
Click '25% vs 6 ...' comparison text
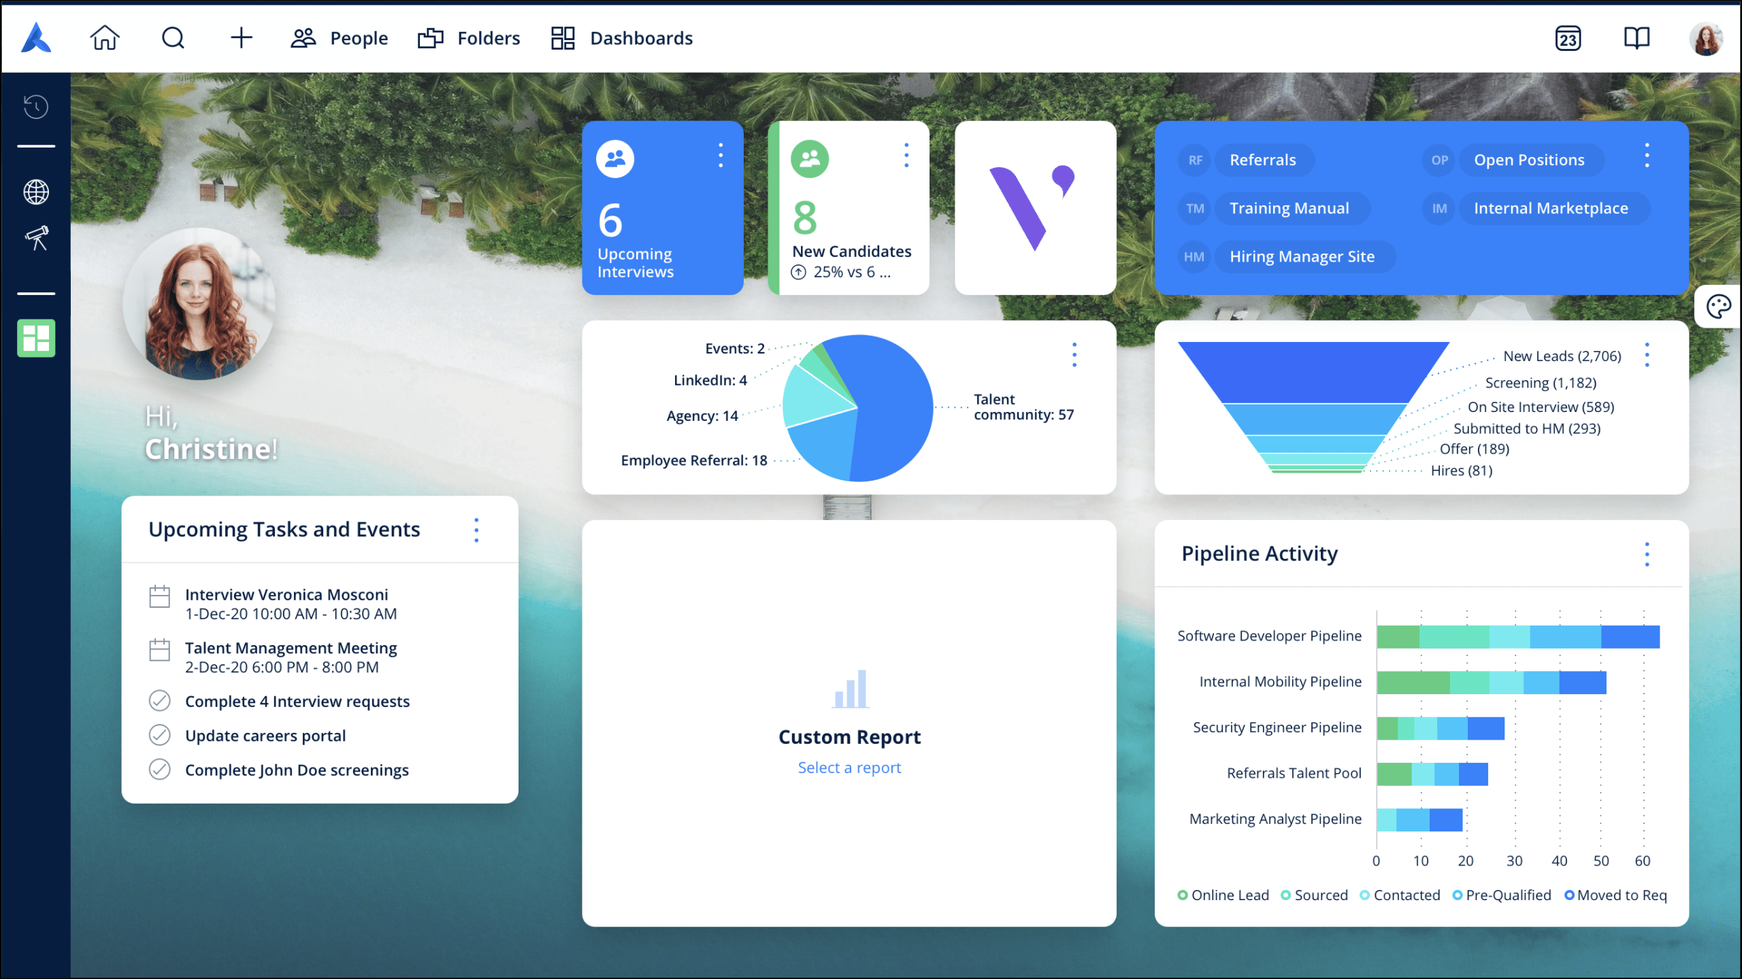point(851,272)
